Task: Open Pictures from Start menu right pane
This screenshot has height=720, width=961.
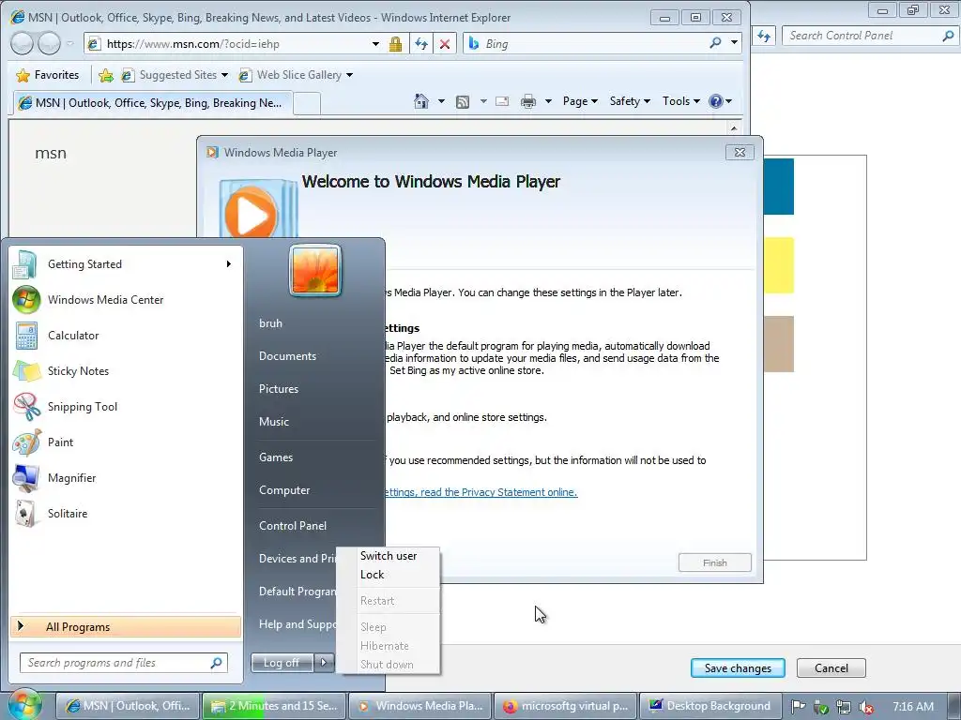Action: [278, 389]
